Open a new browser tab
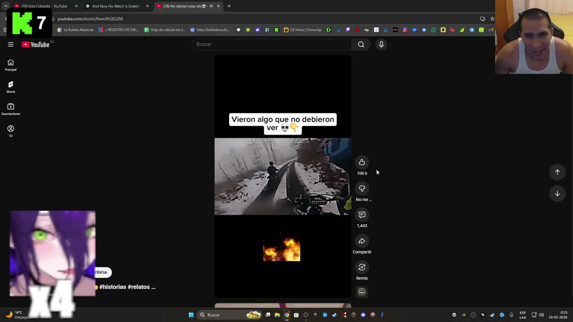 [x=229, y=6]
